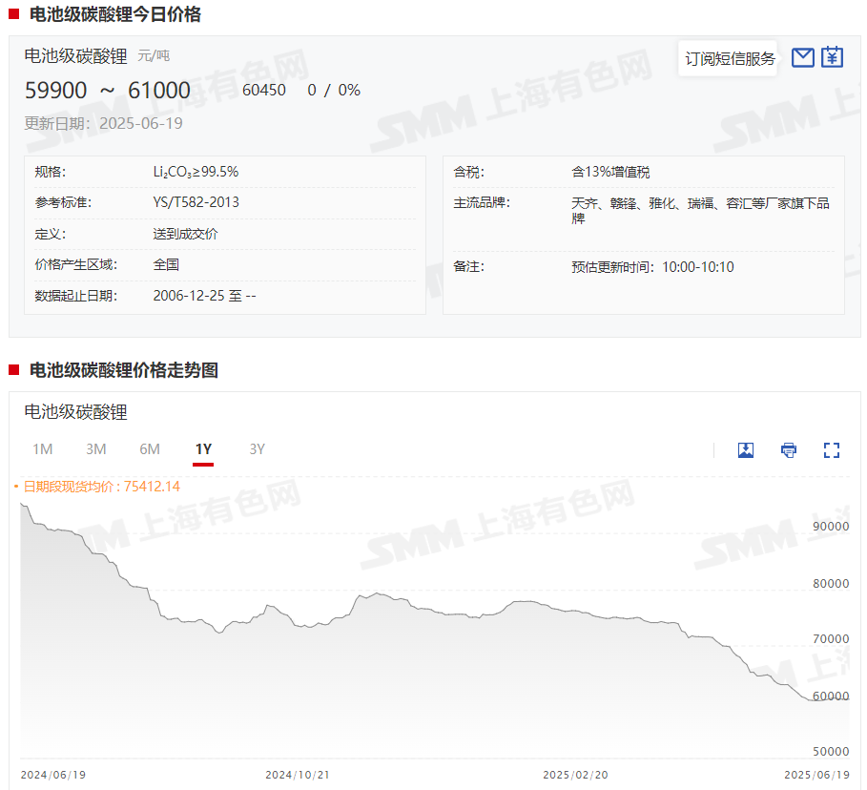Click the average price 60450
Screen dimensions: 867x790
[x=264, y=91]
